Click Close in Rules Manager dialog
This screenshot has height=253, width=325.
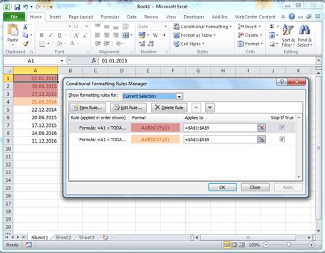coord(255,187)
